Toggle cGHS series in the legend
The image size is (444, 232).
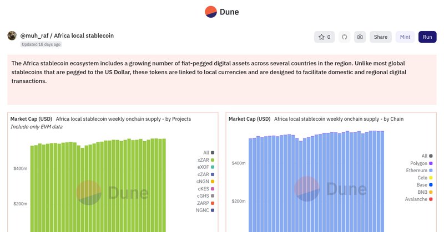pos(205,196)
